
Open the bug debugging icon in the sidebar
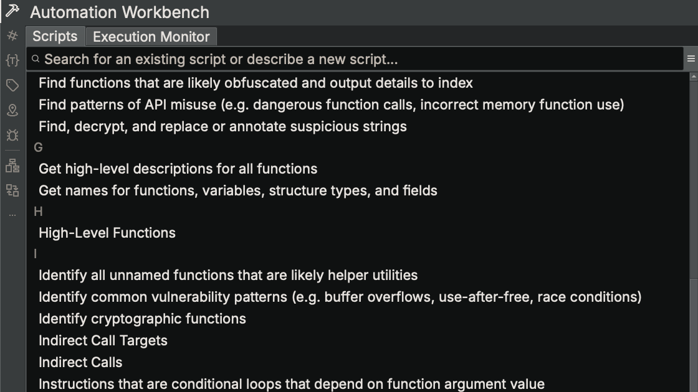11,136
